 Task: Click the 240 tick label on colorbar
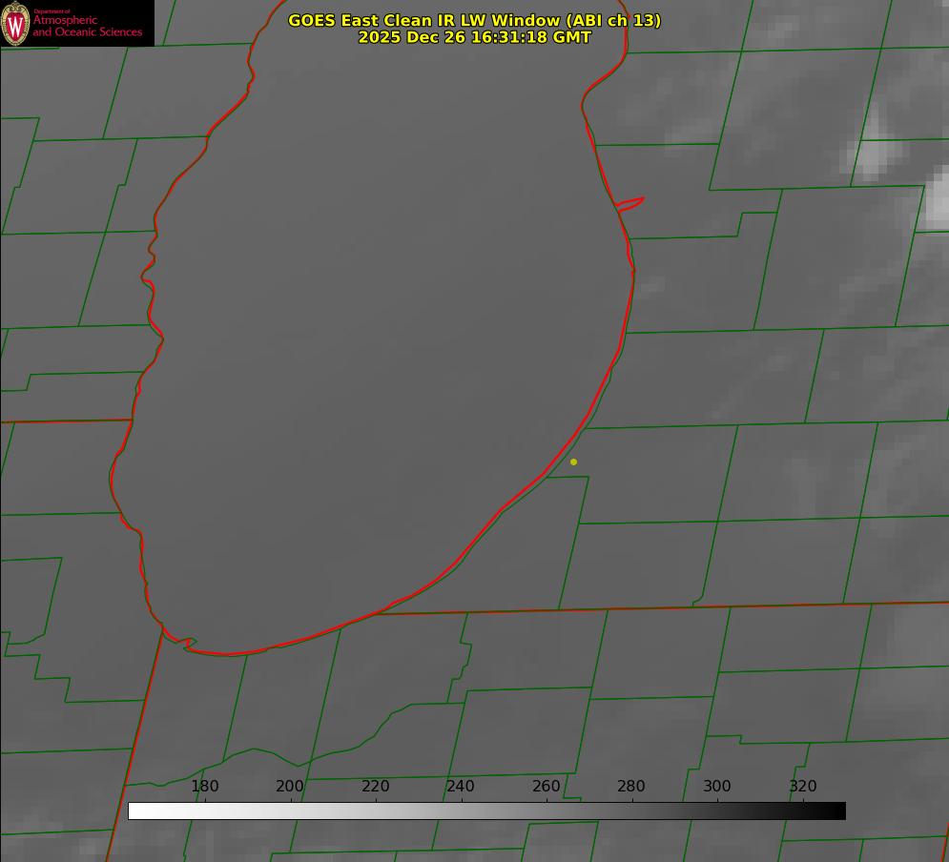point(461,787)
